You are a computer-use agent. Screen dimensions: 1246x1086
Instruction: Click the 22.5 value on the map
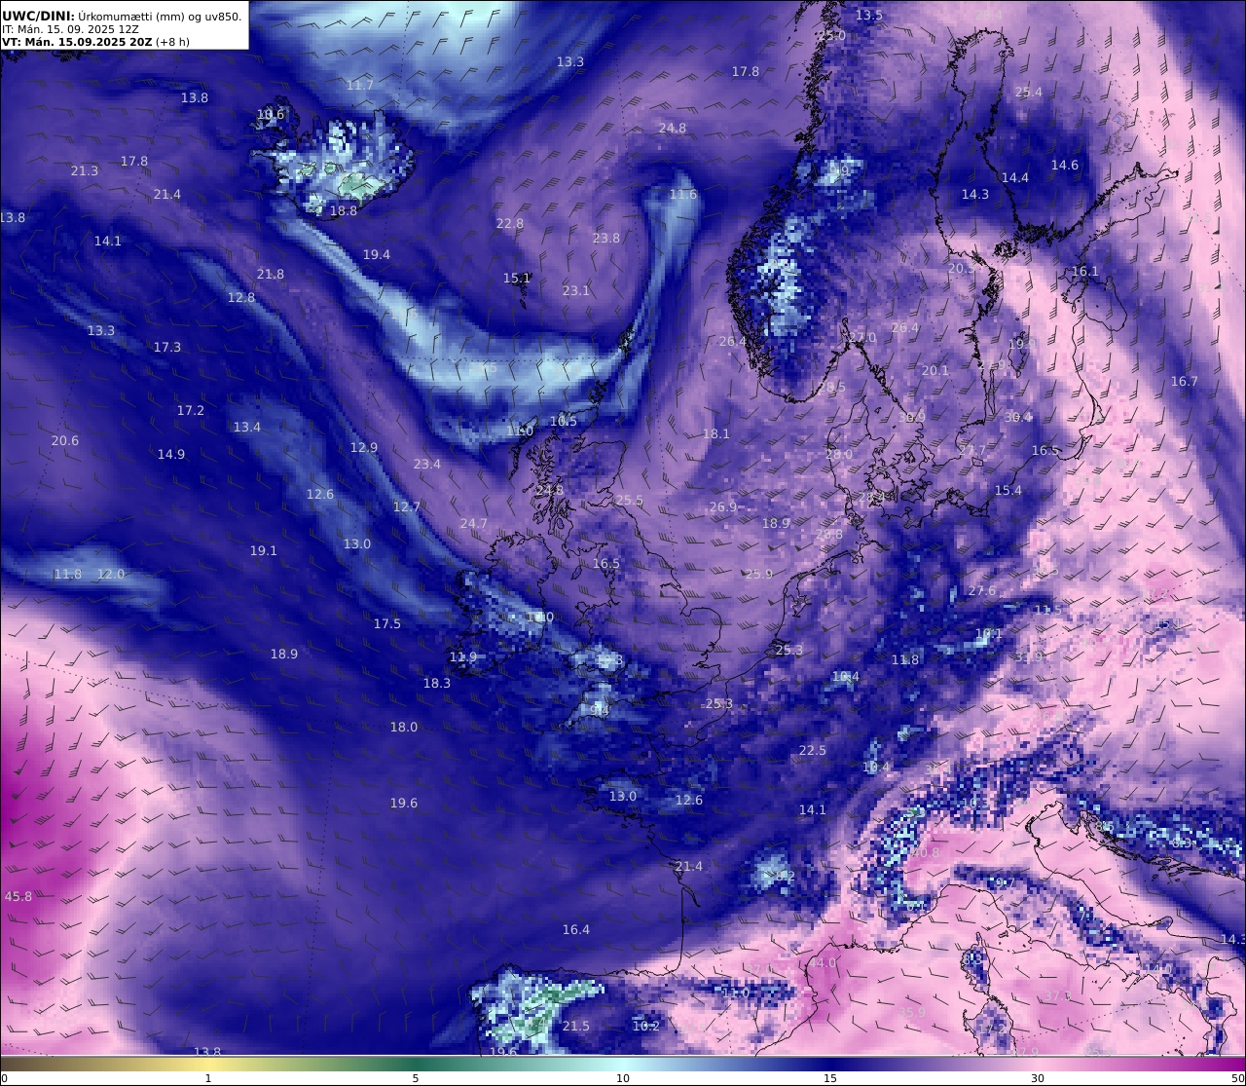click(x=813, y=751)
